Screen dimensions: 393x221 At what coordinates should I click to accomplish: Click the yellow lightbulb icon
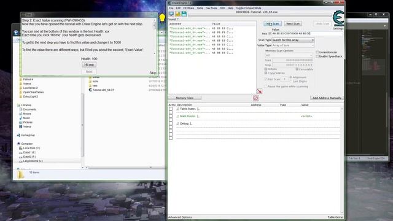tap(162, 18)
